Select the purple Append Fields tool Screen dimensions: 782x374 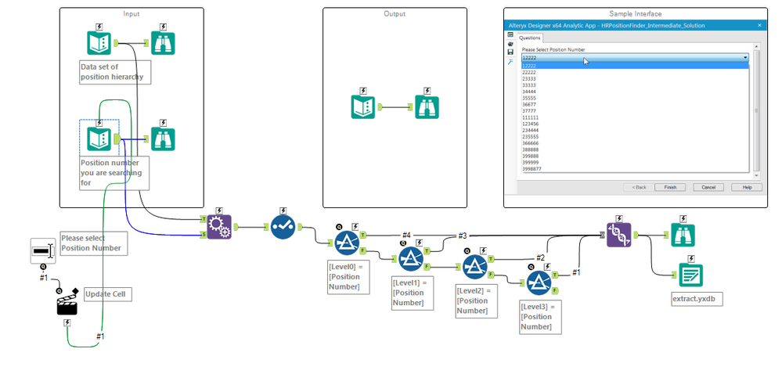(219, 227)
